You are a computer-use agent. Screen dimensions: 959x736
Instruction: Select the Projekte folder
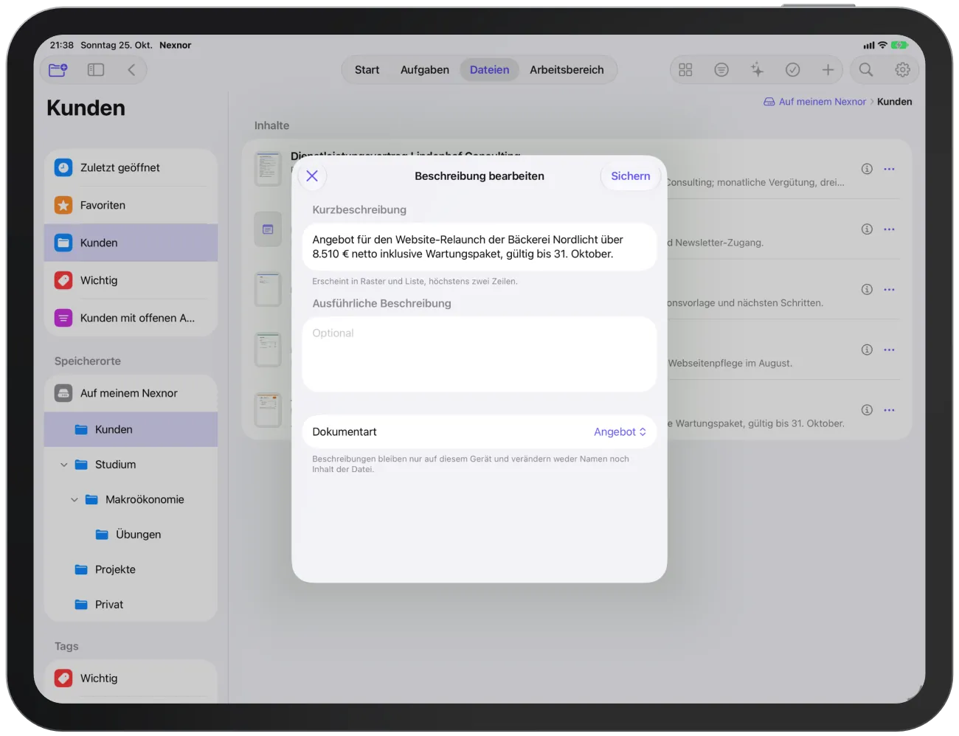[x=131, y=570]
